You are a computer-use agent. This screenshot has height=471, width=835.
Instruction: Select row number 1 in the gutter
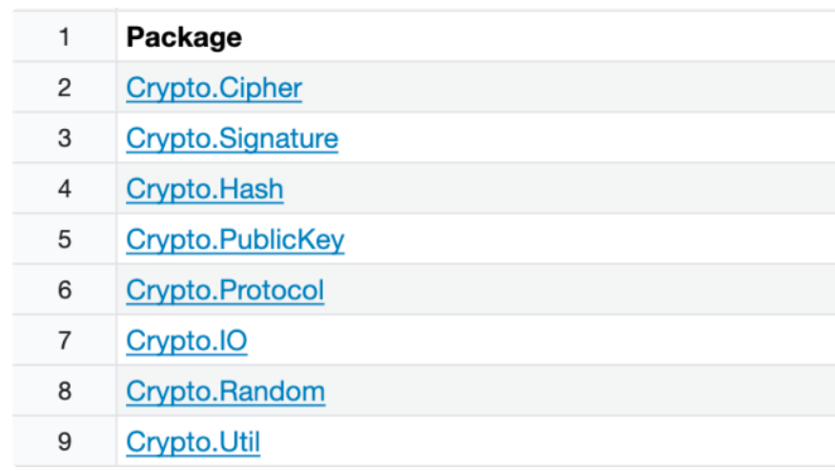[65, 37]
